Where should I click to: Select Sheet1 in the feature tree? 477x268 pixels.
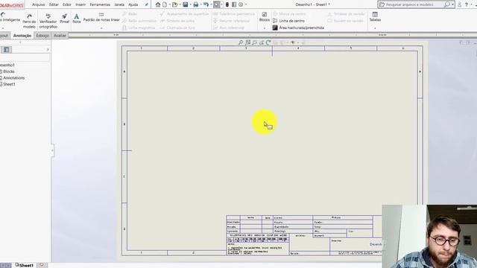pos(9,84)
